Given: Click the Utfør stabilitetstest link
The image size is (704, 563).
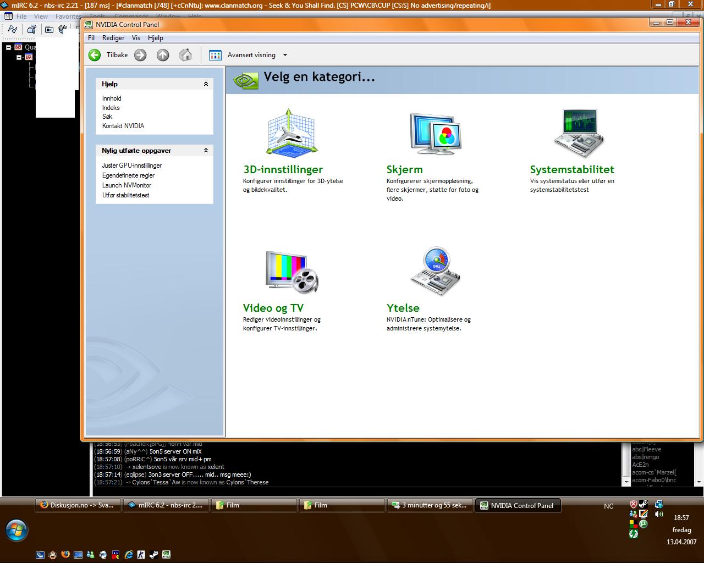Looking at the screenshot, I should pyautogui.click(x=126, y=195).
